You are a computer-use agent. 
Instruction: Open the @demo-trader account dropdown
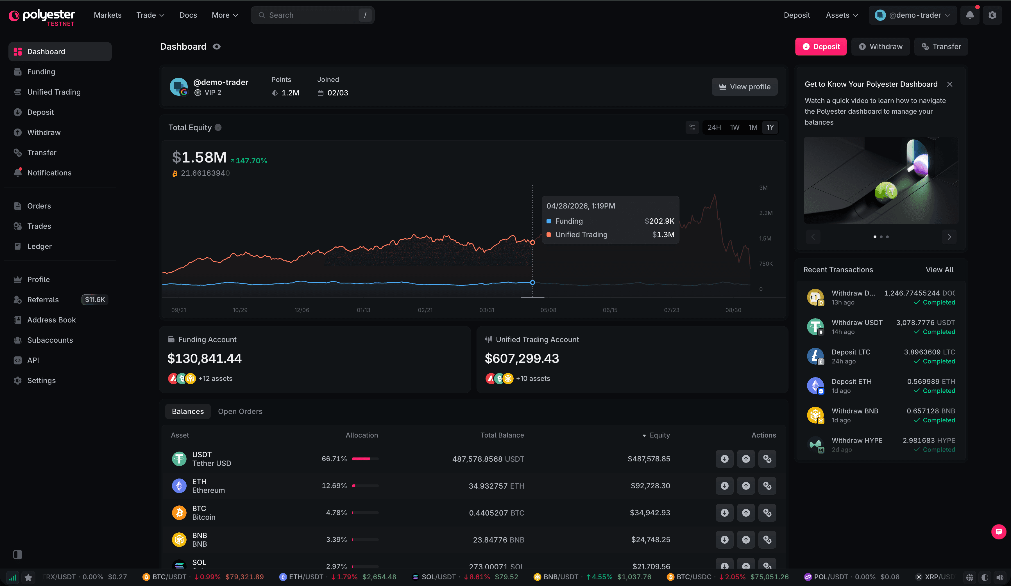(x=913, y=15)
